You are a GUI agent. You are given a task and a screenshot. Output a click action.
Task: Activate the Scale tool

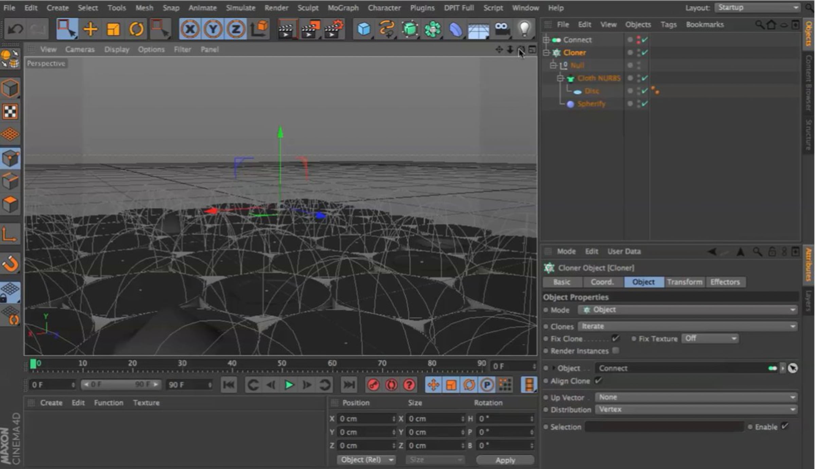113,29
